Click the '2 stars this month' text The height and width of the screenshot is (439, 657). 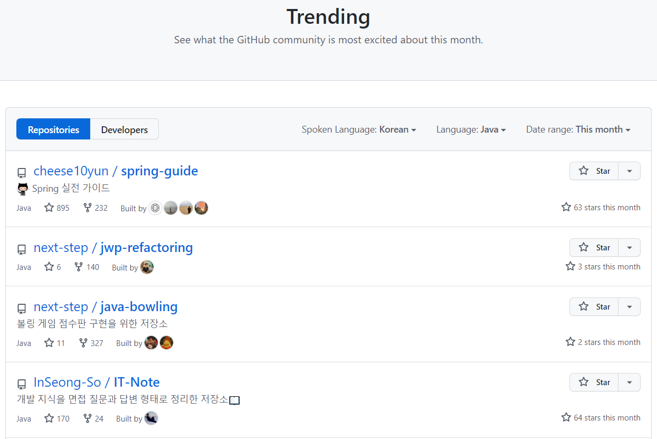tap(609, 342)
